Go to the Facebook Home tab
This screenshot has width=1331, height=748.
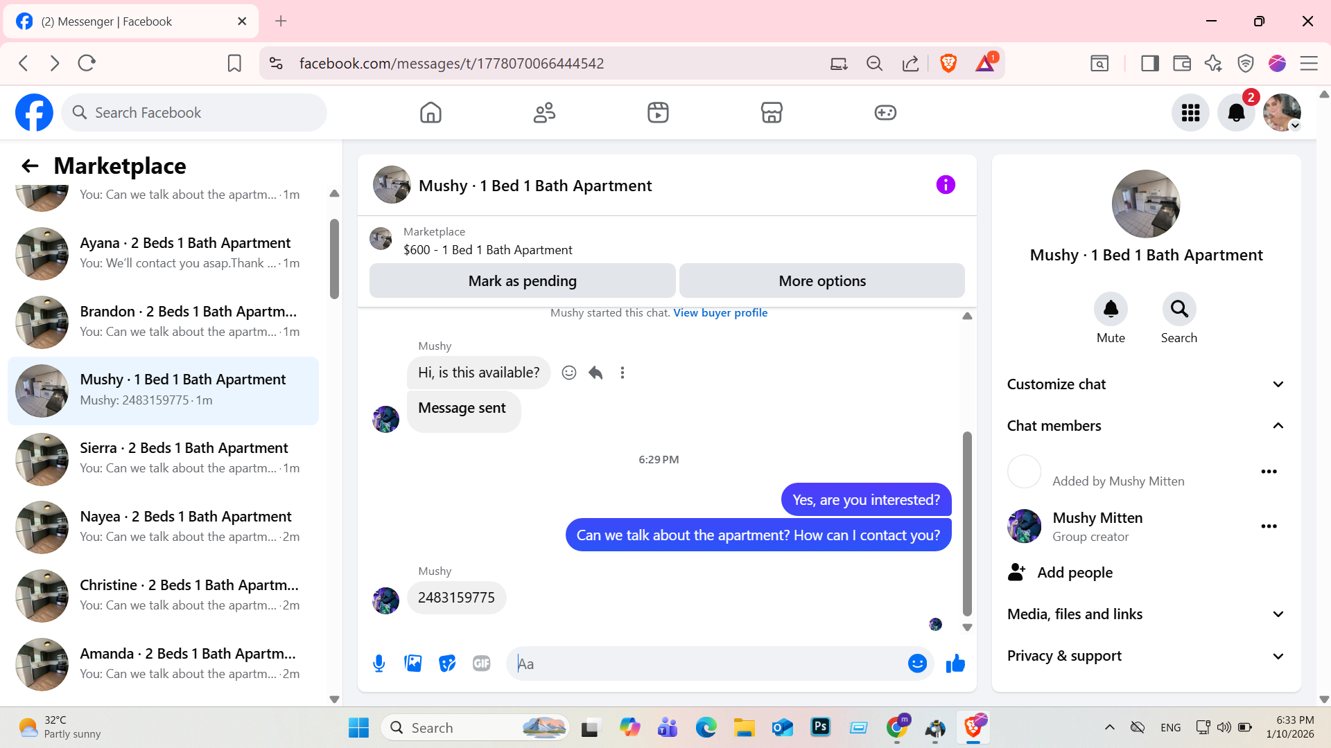tap(430, 112)
